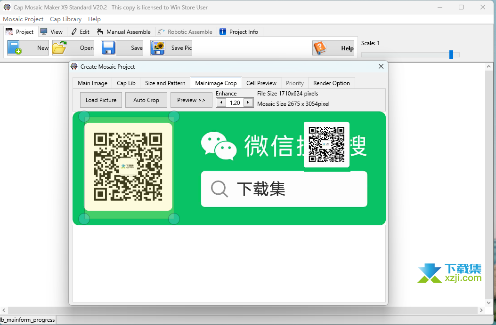Select the View ribbon tab label
The width and height of the screenshot is (496, 325).
[x=57, y=32]
